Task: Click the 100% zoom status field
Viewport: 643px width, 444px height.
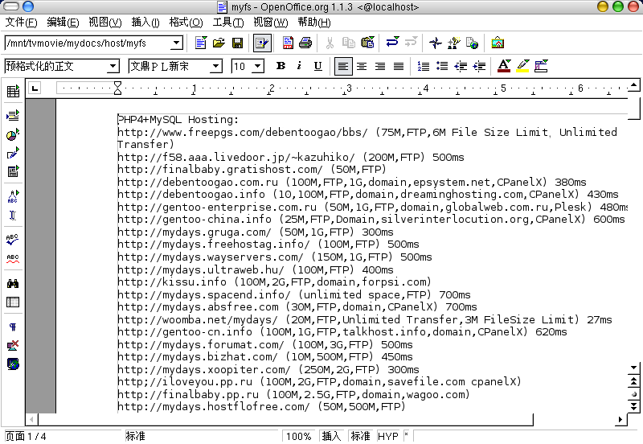Action: [299, 436]
